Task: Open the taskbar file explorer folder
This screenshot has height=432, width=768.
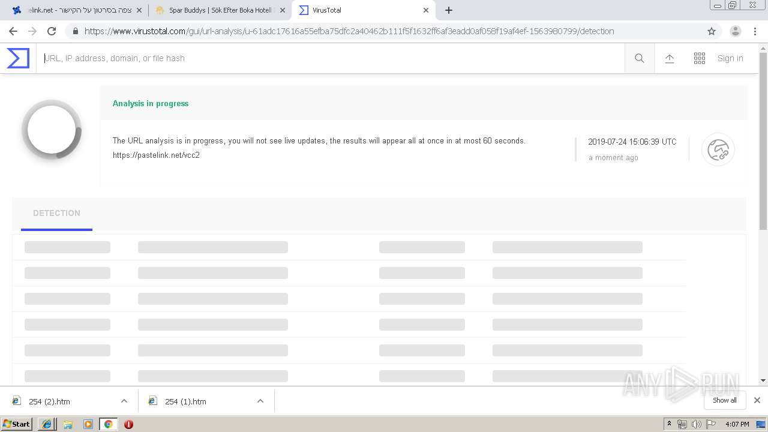Action: point(68,424)
